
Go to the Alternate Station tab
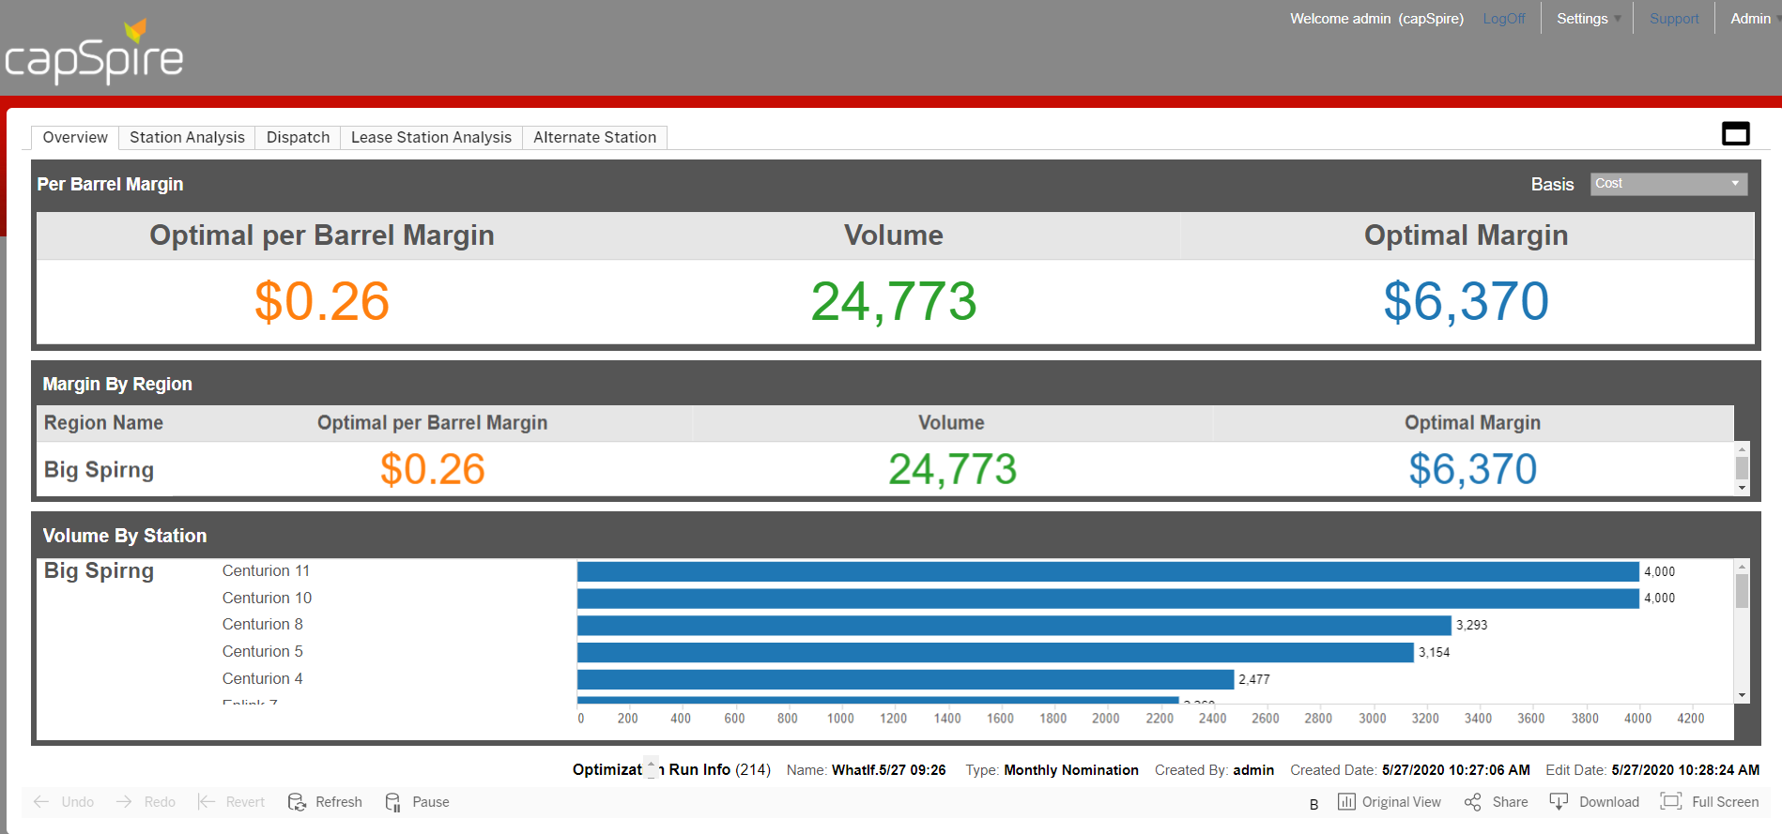pyautogui.click(x=594, y=137)
